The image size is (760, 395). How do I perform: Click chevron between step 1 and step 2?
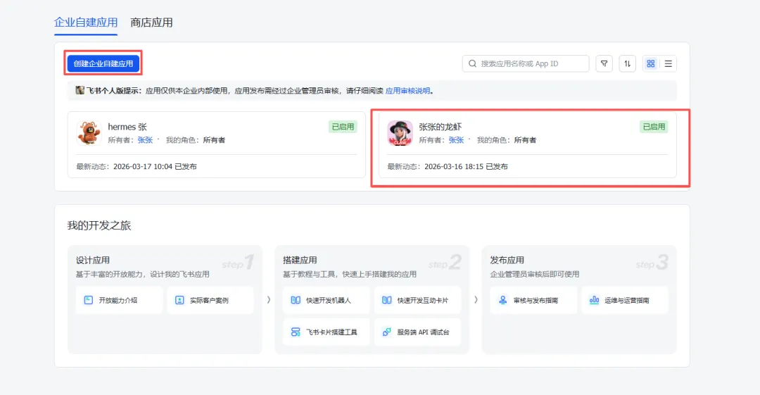pyautogui.click(x=269, y=300)
